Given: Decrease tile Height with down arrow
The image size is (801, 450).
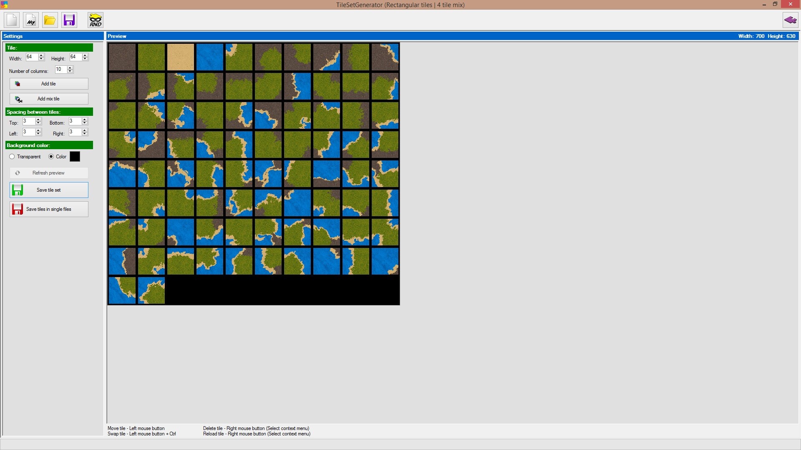Looking at the screenshot, I should click(x=85, y=59).
